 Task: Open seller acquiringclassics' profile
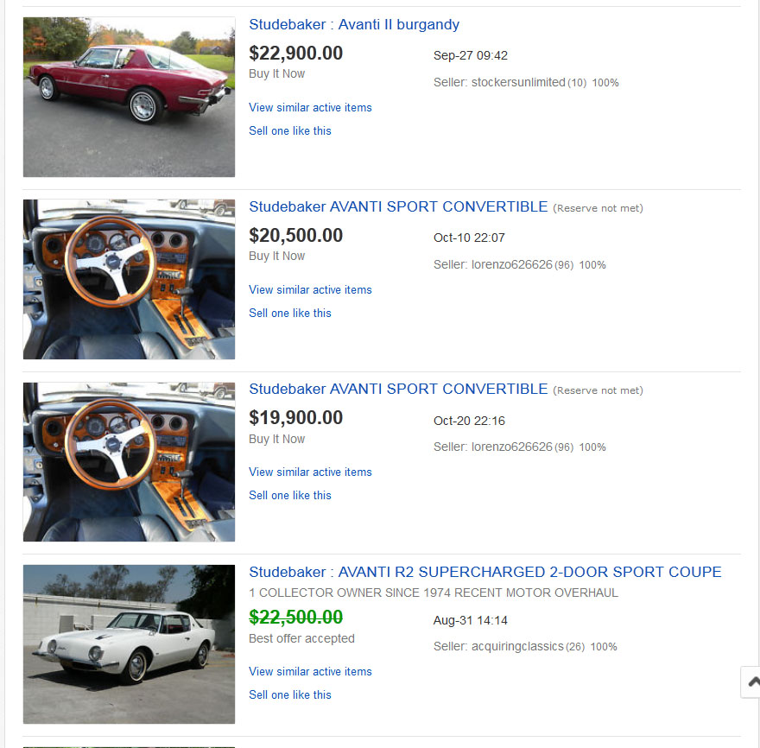(x=517, y=647)
